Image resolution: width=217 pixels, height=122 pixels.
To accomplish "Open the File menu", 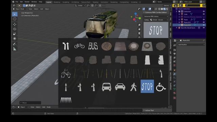I will coord(17,2).
